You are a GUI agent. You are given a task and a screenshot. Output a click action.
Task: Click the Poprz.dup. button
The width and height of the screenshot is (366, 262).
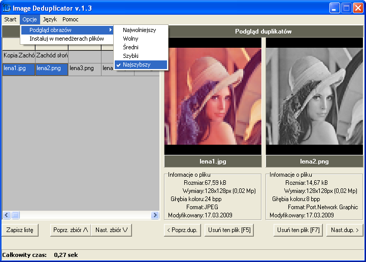pos(182,230)
